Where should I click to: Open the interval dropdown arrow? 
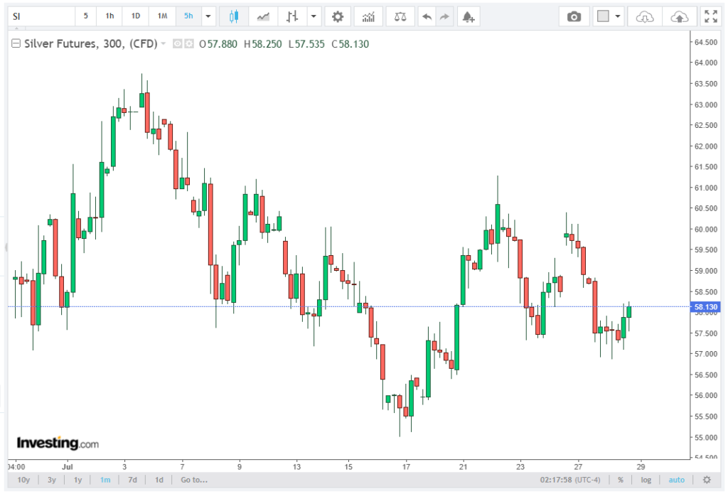(208, 16)
